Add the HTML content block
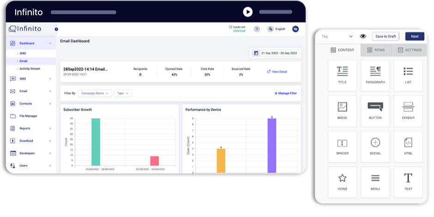This screenshot has width=434, height=217. pyautogui.click(x=408, y=146)
